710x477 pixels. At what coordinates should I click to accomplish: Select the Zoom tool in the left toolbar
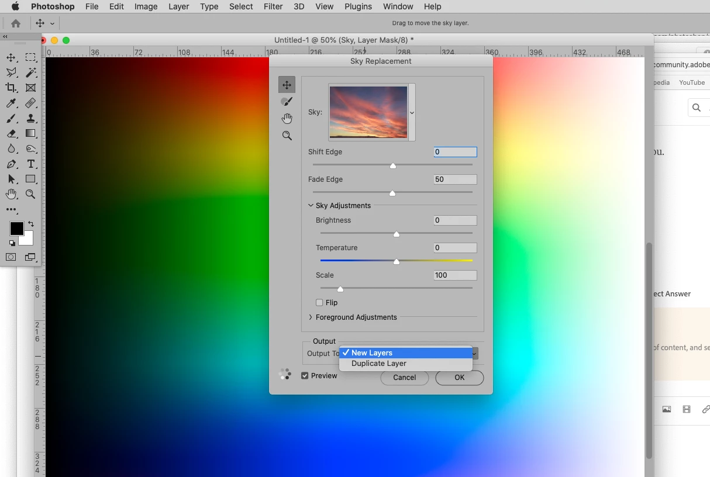click(x=30, y=194)
